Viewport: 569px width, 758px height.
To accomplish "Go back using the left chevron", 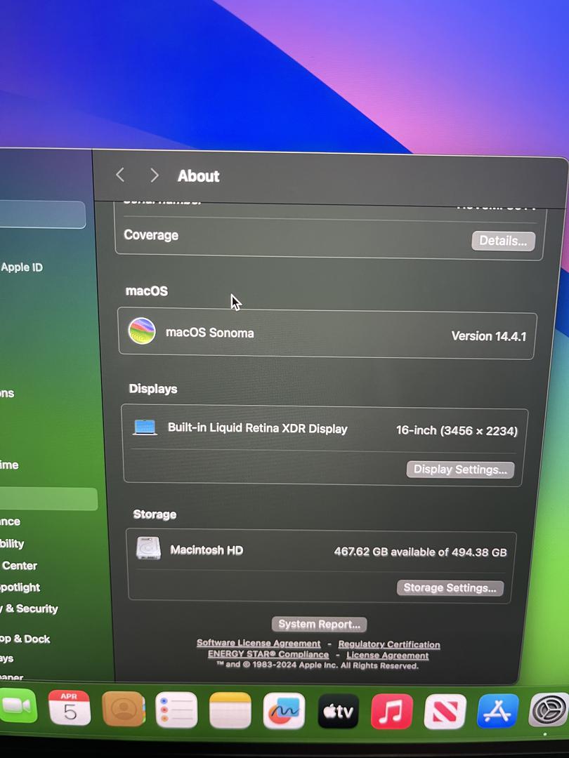I will (120, 175).
